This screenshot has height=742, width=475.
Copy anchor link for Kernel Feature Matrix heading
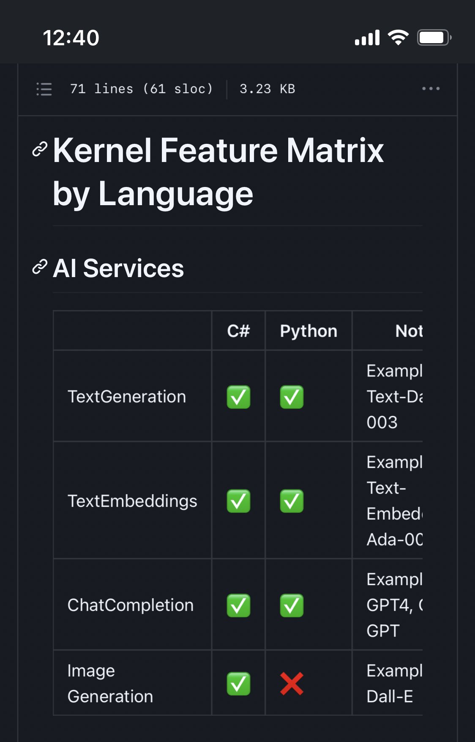click(40, 150)
